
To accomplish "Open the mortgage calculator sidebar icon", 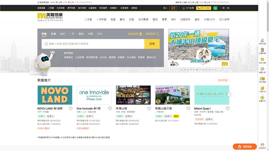I will [262, 51].
